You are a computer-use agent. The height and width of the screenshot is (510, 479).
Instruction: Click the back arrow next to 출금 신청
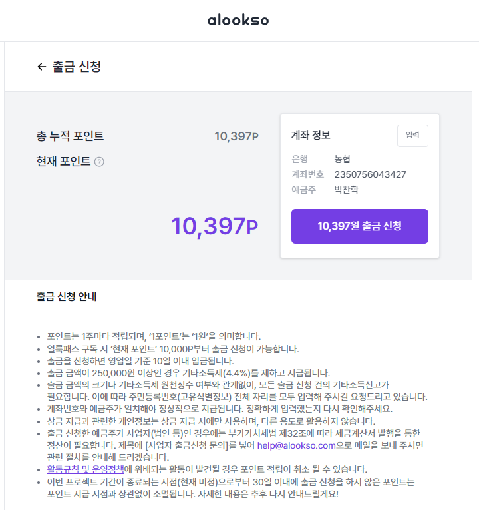click(x=42, y=67)
